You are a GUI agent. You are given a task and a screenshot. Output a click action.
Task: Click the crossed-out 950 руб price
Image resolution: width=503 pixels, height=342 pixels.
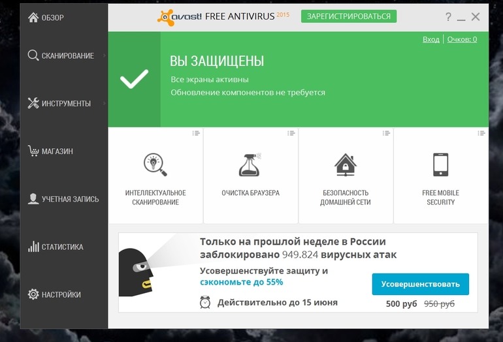coord(439,303)
